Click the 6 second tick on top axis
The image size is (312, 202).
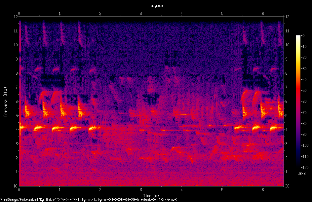[x=263, y=14]
